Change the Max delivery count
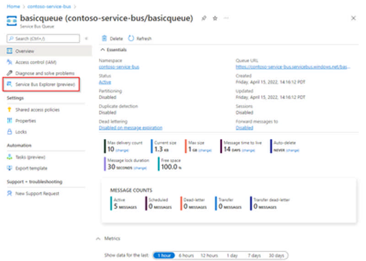 point(122,150)
